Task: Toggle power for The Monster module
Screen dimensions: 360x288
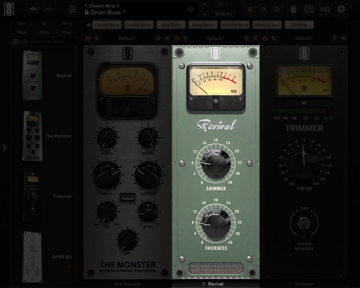Action: pyautogui.click(x=88, y=38)
